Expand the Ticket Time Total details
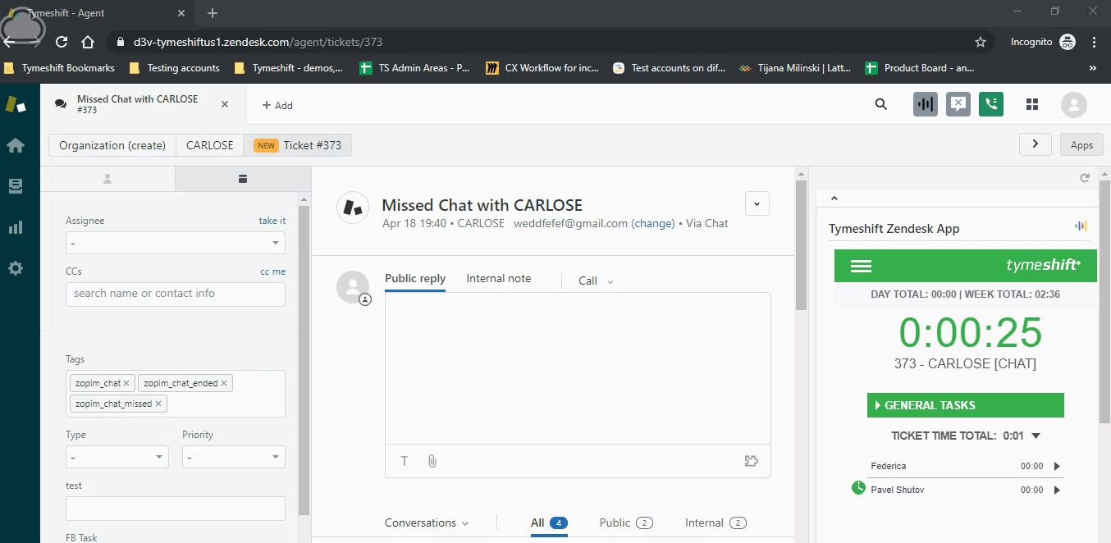The image size is (1111, 543). coord(1036,436)
